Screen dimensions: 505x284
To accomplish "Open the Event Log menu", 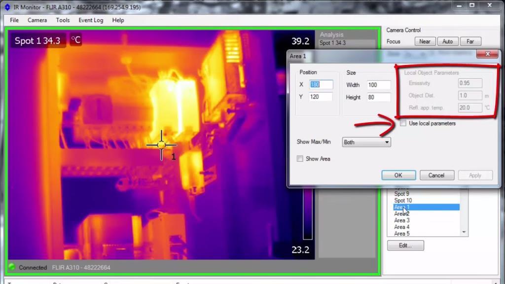I will coord(91,20).
